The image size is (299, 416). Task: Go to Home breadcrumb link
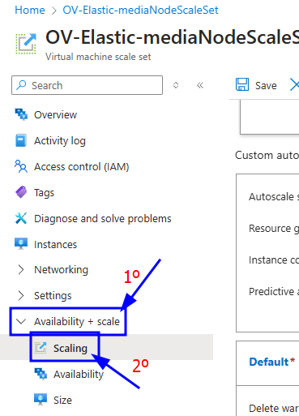coord(30,10)
